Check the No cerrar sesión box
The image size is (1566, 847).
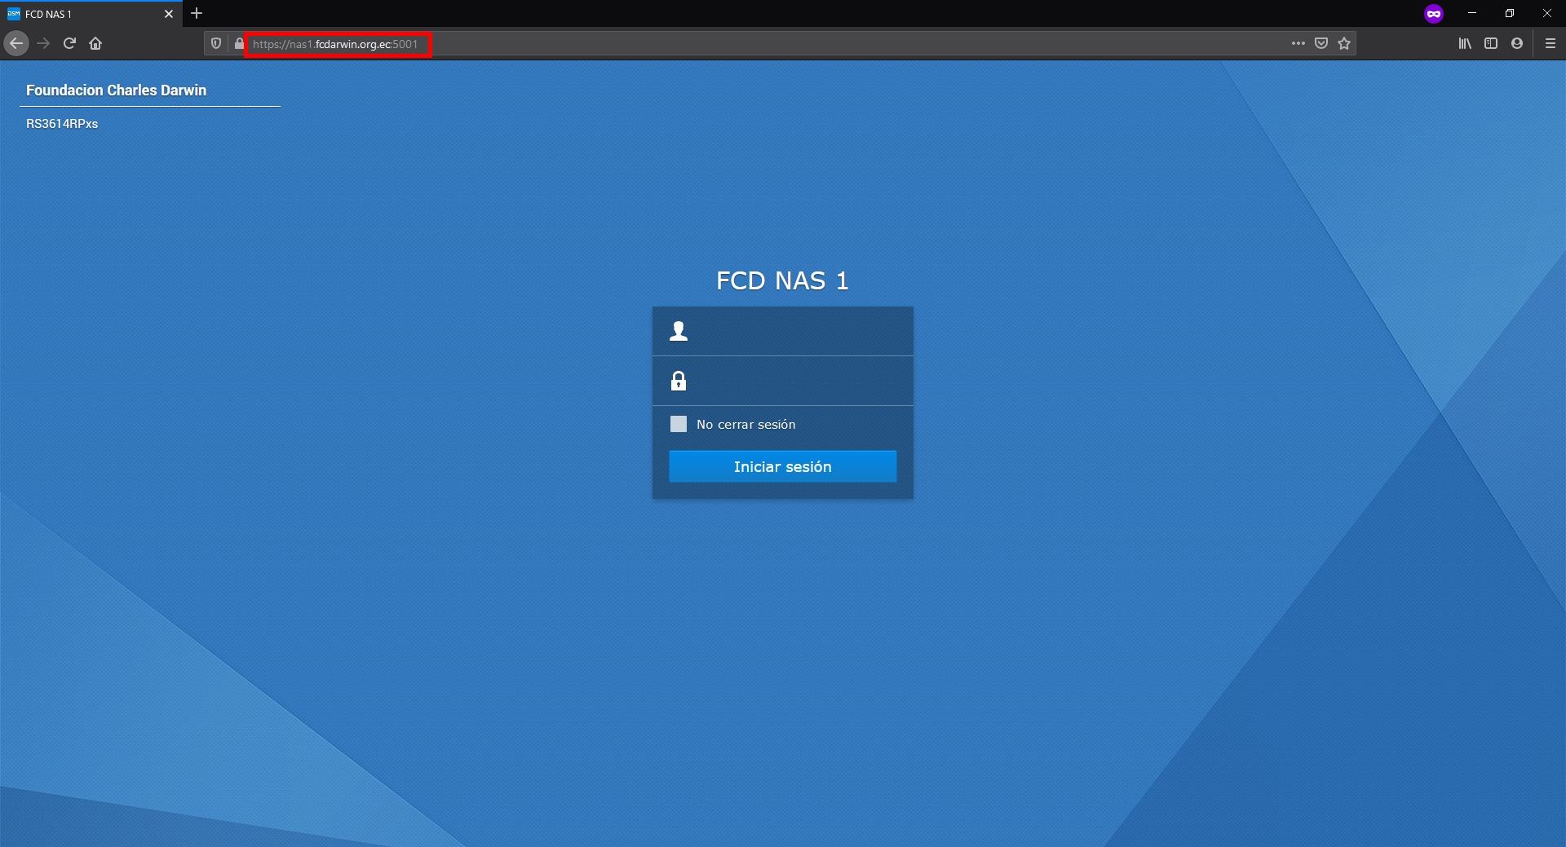tap(679, 424)
